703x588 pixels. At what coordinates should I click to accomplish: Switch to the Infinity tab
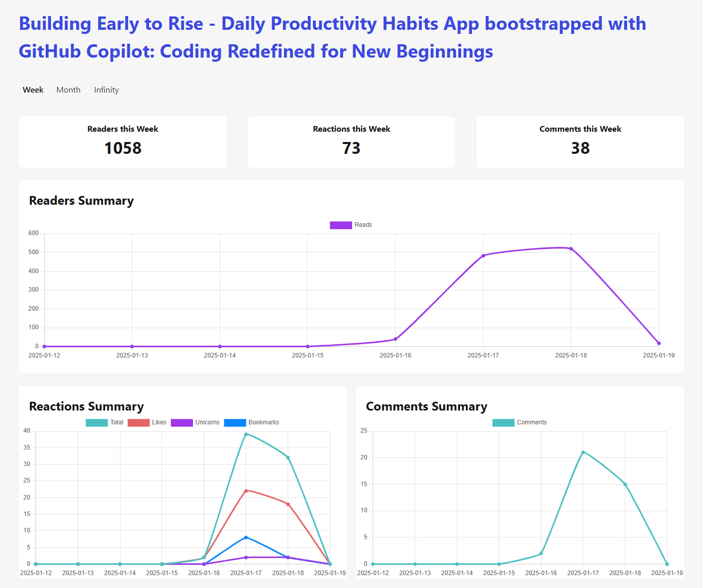click(107, 90)
